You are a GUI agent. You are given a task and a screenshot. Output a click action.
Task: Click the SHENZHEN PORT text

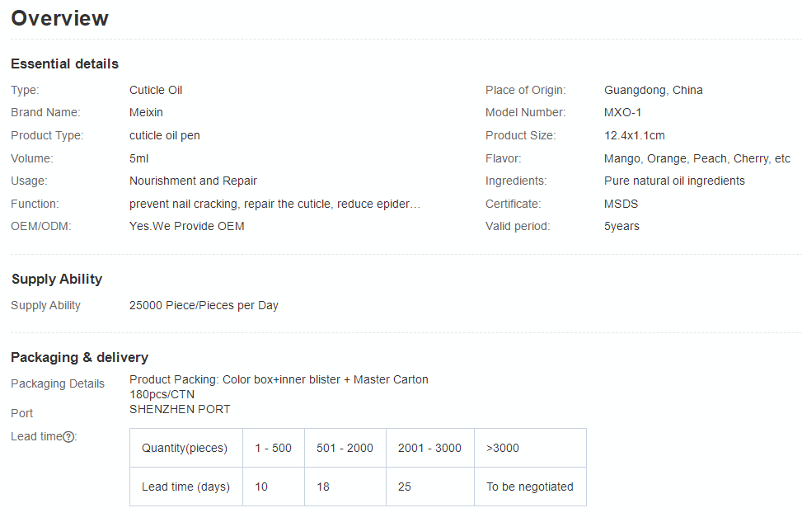click(x=180, y=410)
